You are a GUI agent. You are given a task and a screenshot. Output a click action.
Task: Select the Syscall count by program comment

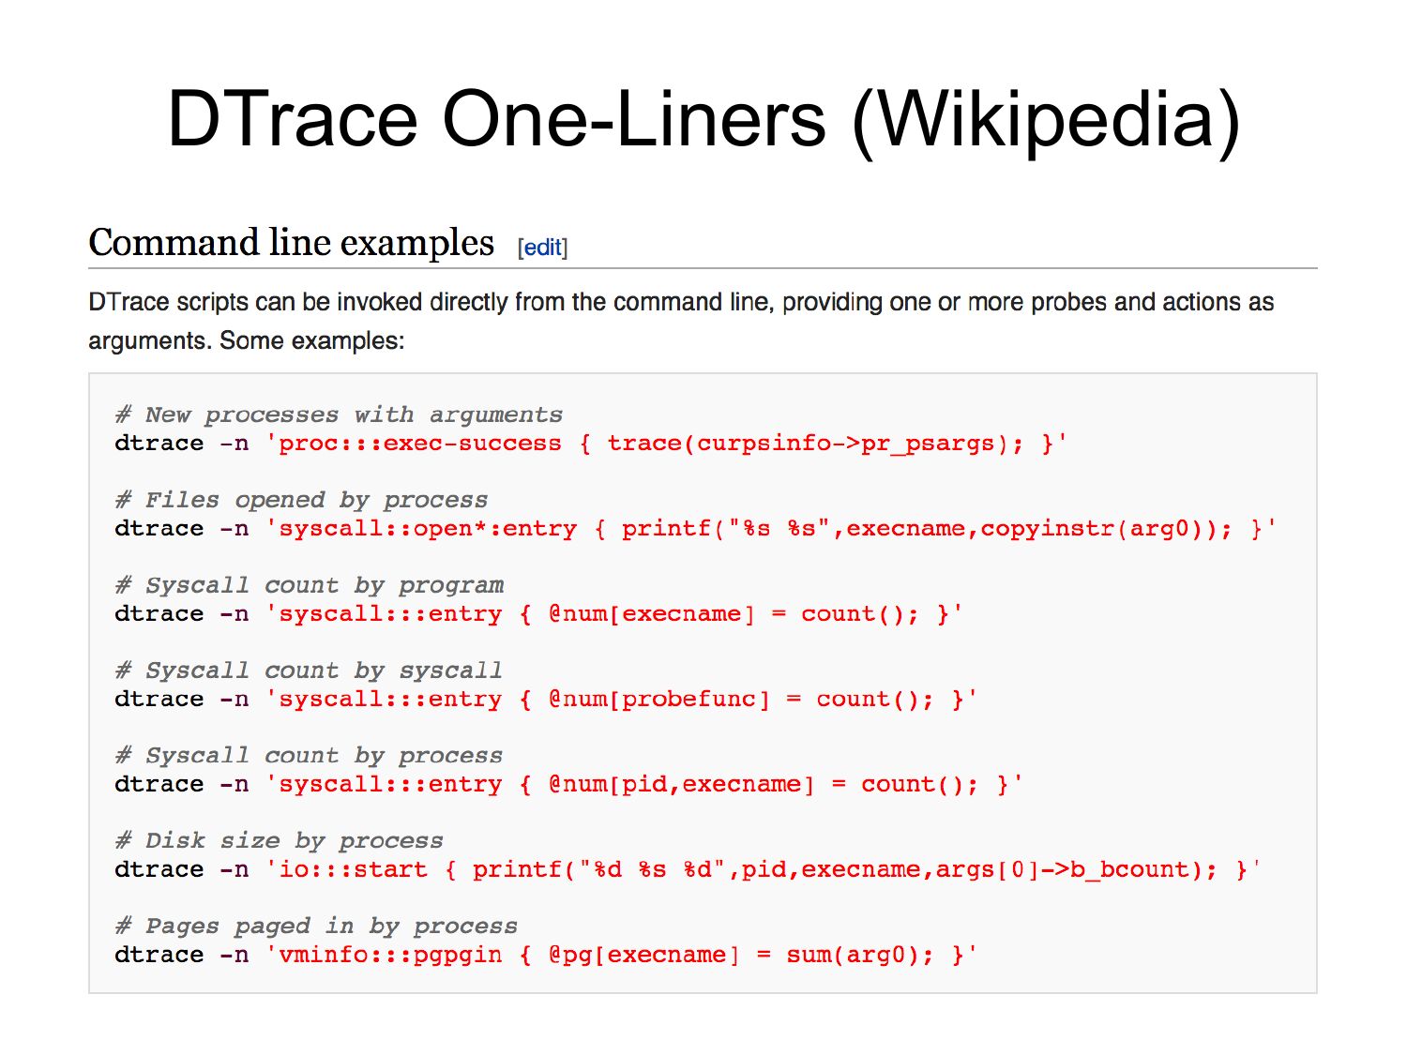[309, 585]
